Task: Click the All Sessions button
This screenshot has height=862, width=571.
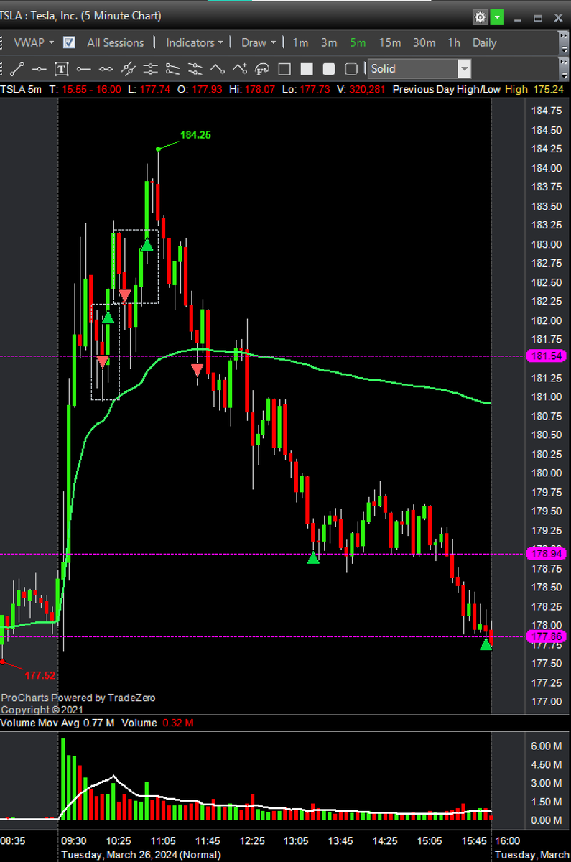Action: [x=116, y=42]
